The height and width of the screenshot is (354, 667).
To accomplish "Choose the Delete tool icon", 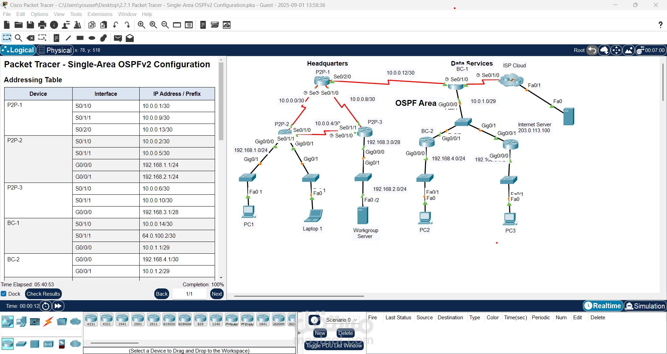I will tap(31, 38).
